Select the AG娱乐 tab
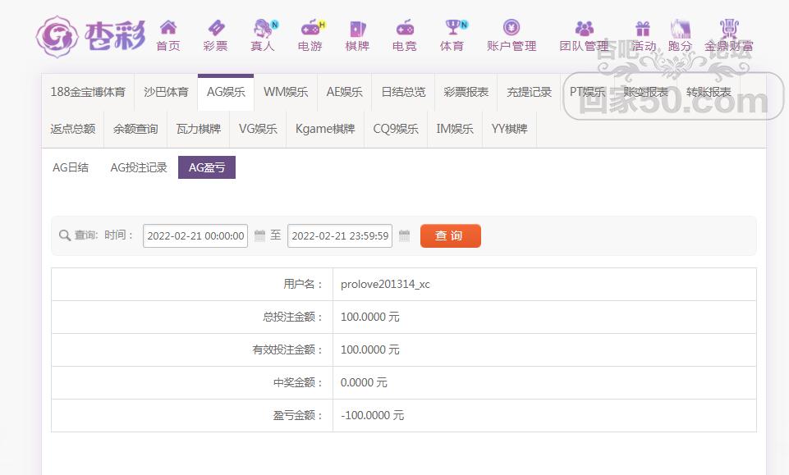Image resolution: width=789 pixels, height=475 pixels. (226, 92)
